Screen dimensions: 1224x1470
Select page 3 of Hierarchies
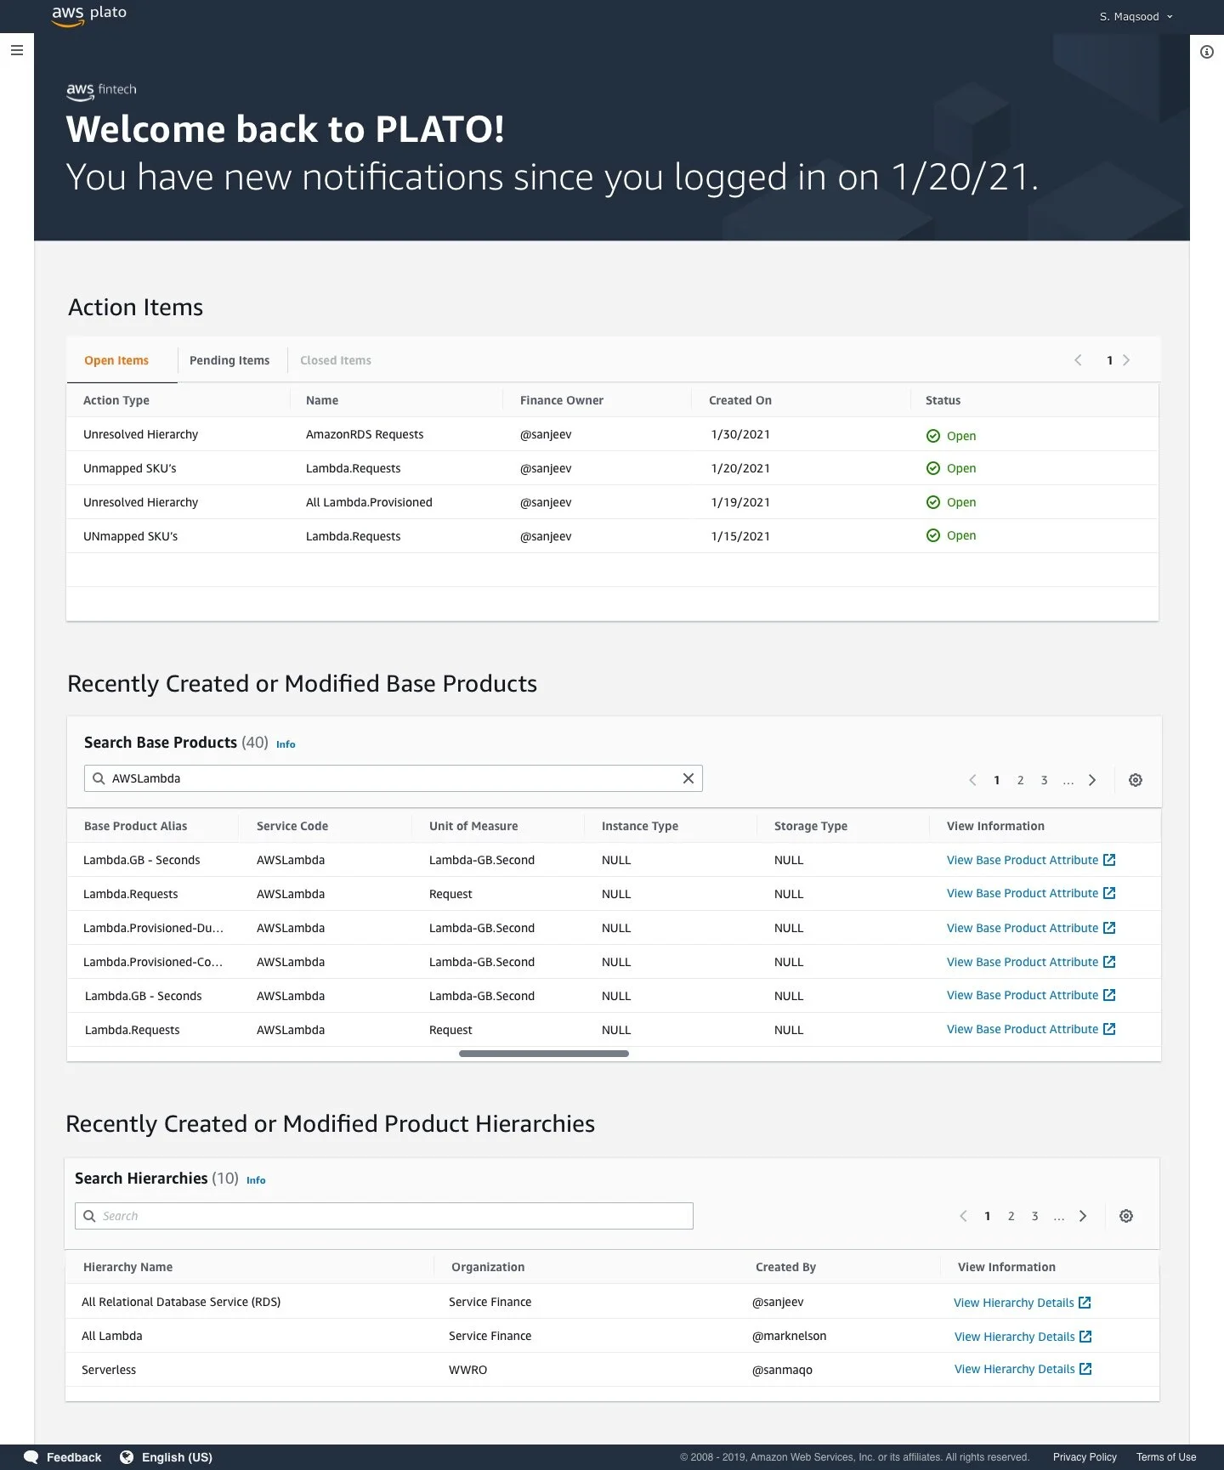[x=1035, y=1216]
